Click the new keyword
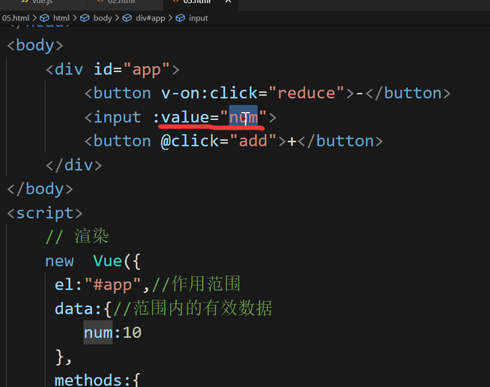Viewport: 490px width, 387px height. coord(59,261)
